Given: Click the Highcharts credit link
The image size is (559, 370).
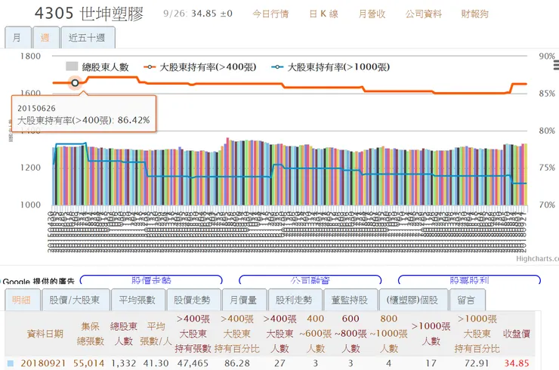Looking at the screenshot, I should tap(537, 259).
